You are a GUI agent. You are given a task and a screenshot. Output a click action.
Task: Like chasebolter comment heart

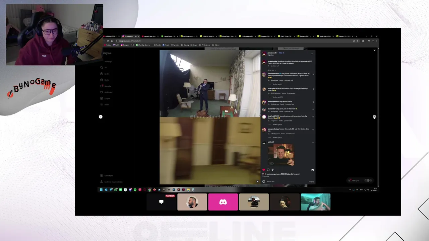click(x=313, y=109)
